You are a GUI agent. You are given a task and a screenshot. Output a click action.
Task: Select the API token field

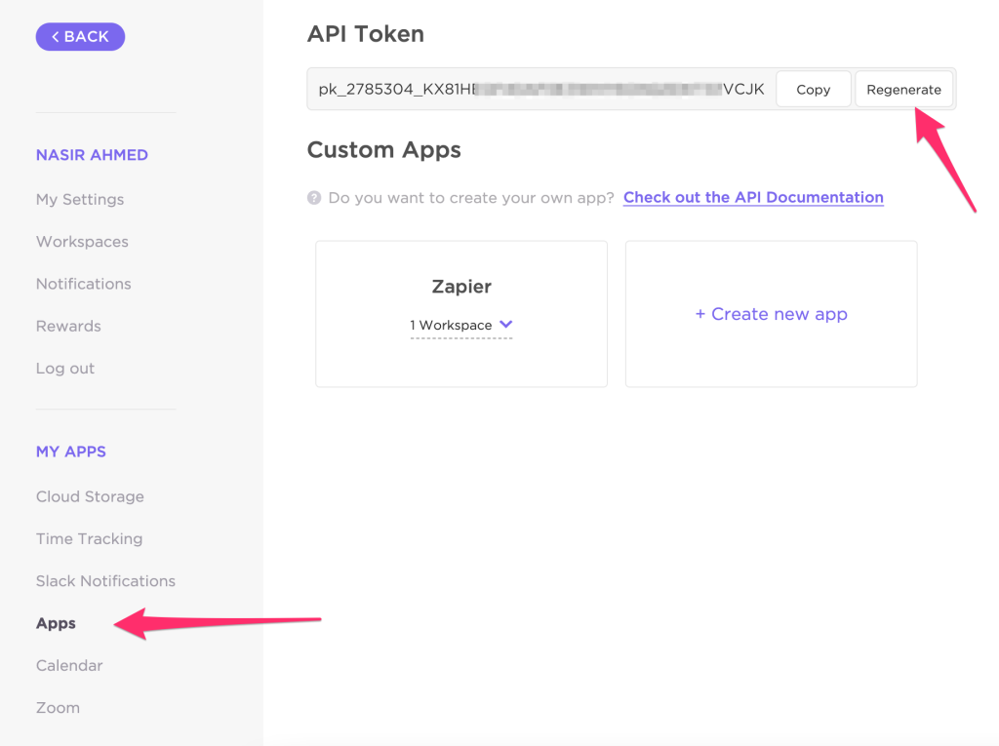point(537,89)
